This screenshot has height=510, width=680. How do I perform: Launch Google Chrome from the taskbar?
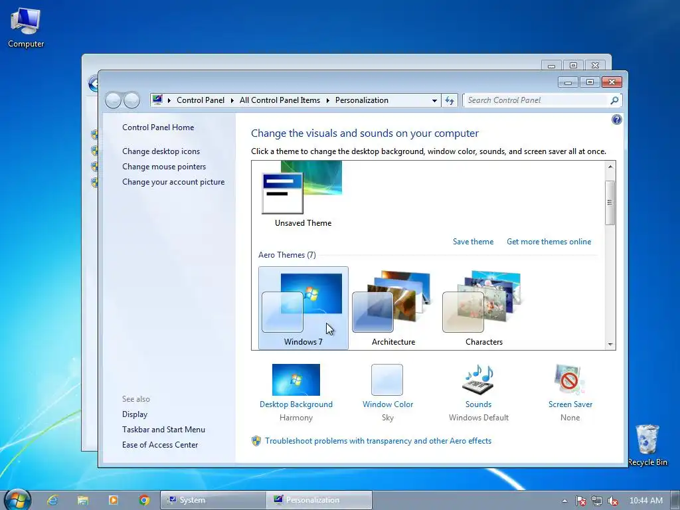click(x=144, y=500)
